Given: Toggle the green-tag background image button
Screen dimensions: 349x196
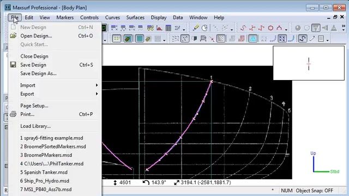Looking at the screenshot, I should (128, 39).
